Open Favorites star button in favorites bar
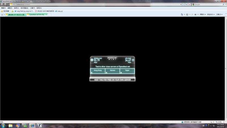The width and height of the screenshot is (227, 128). point(5,11)
